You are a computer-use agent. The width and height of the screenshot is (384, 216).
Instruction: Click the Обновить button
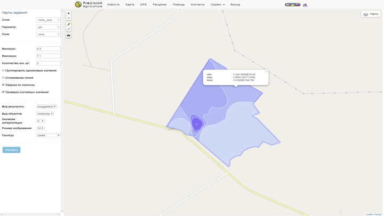click(11, 150)
